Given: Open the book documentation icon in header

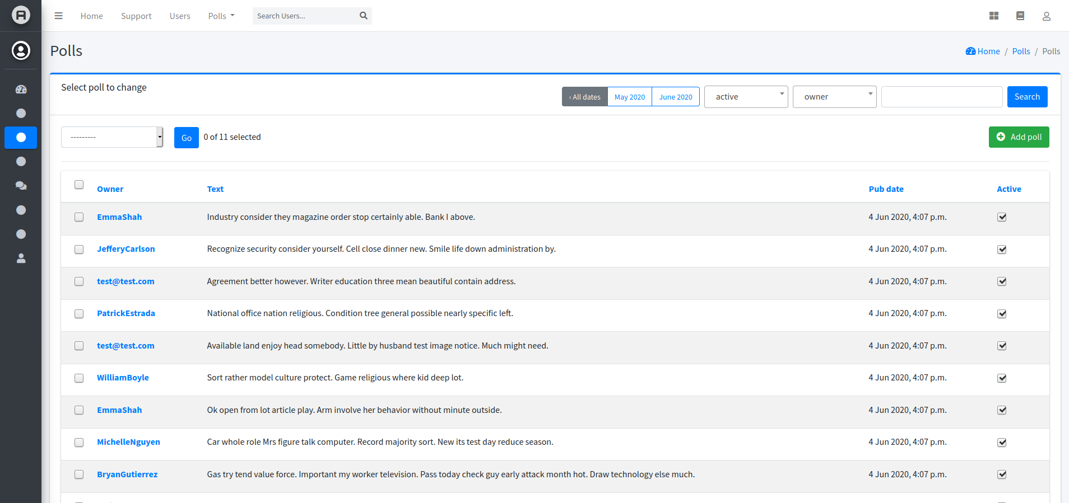Looking at the screenshot, I should [1020, 16].
